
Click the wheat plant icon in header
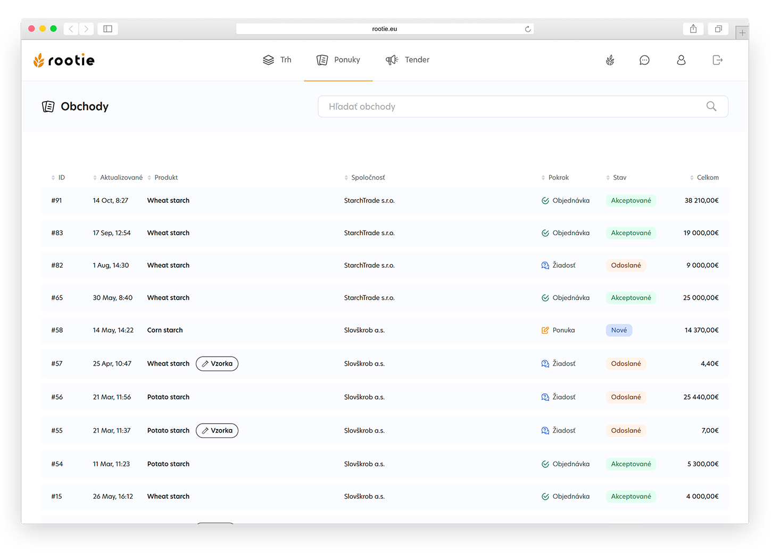[610, 60]
